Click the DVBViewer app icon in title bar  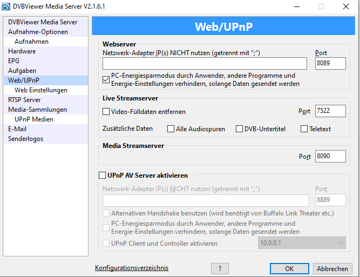click(x=6, y=6)
